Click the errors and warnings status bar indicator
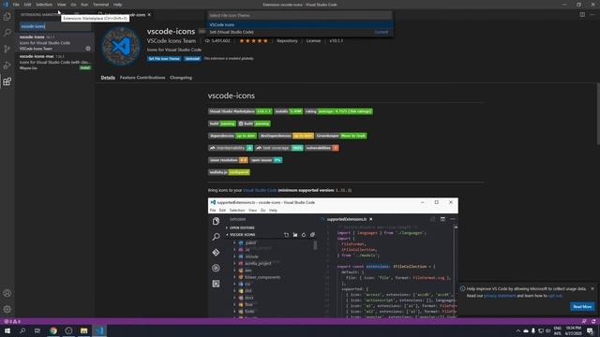The height and width of the screenshot is (337, 600). coord(12,321)
